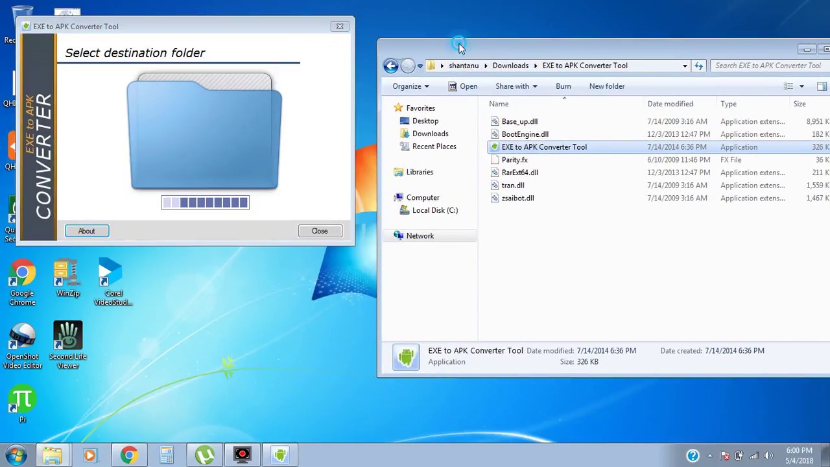Image resolution: width=830 pixels, height=467 pixels.
Task: Click the blue help icon in system tray
Action: pos(693,455)
